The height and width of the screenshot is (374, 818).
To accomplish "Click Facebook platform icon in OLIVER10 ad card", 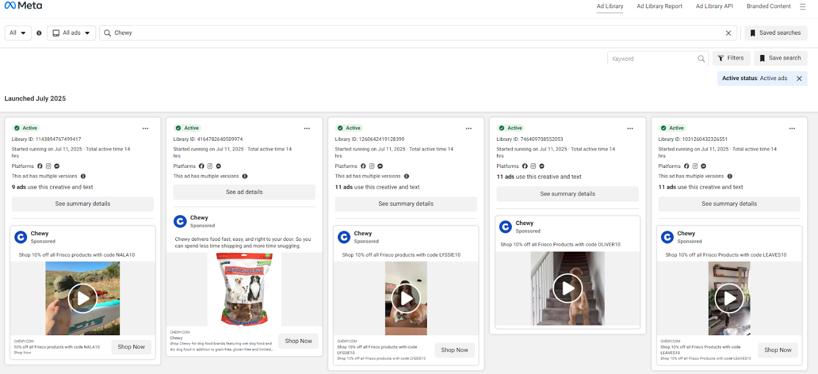I will pos(525,166).
